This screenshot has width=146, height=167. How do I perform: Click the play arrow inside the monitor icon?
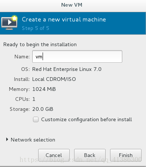click(x=10, y=22)
